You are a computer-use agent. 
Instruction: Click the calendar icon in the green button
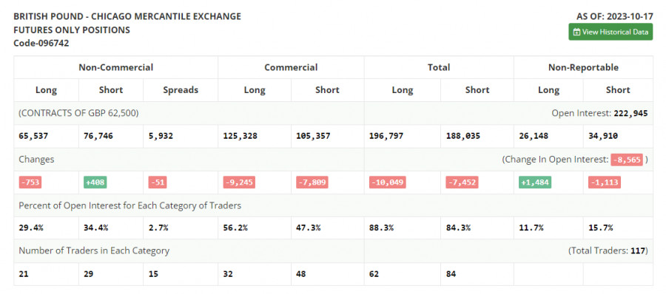tap(576, 33)
